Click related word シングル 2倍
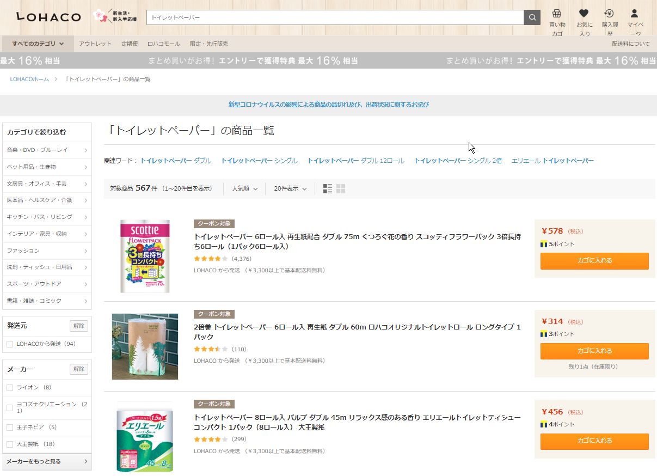 point(458,161)
